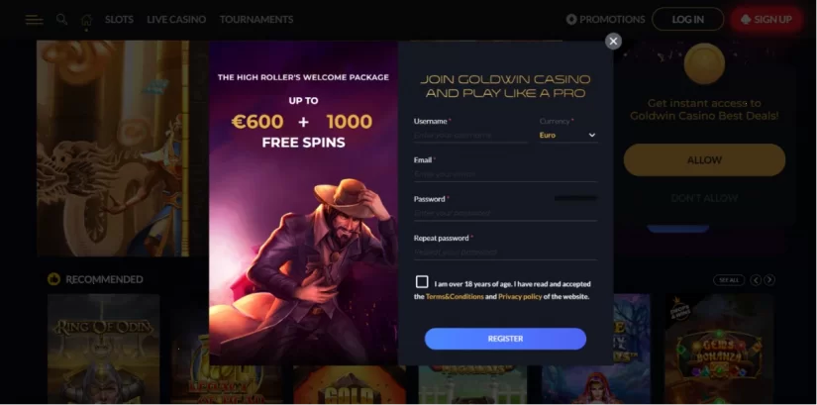Open the hamburger menu icon
This screenshot has width=817, height=405.
34,20
